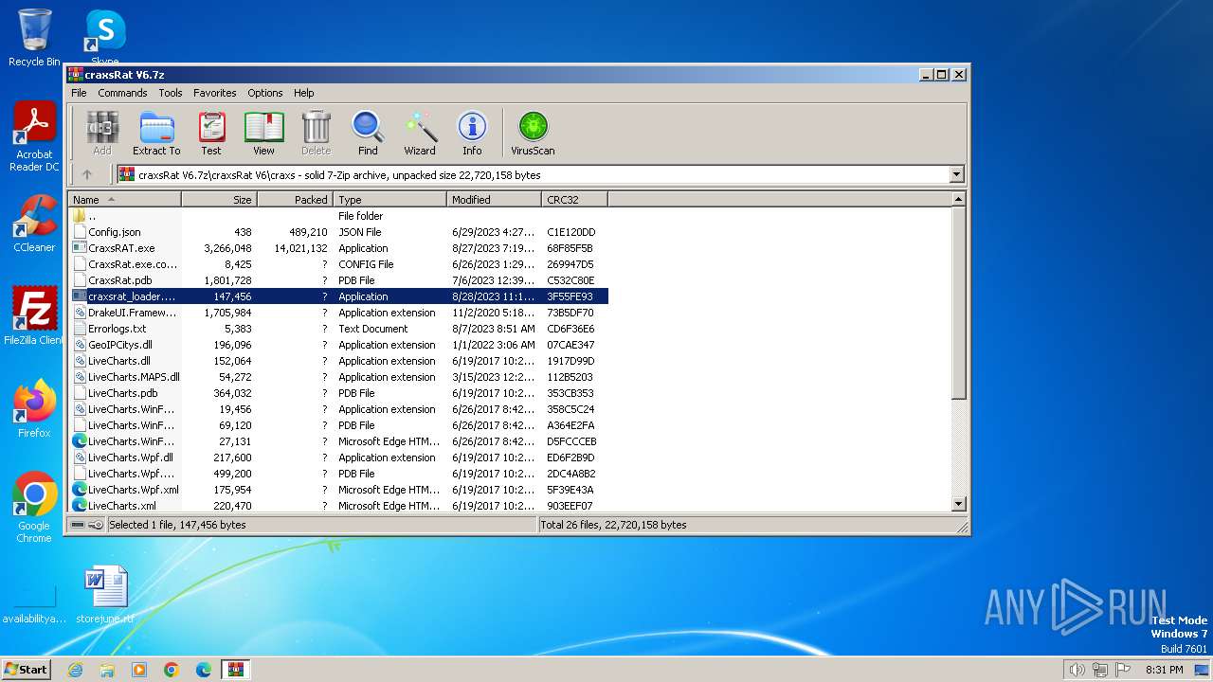Open the View file icon
Image resolution: width=1213 pixels, height=682 pixels.
[x=263, y=133]
